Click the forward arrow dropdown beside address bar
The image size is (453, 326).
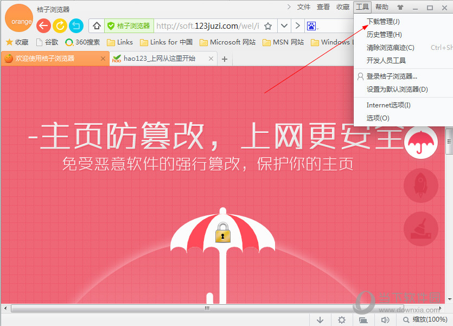pos(298,25)
